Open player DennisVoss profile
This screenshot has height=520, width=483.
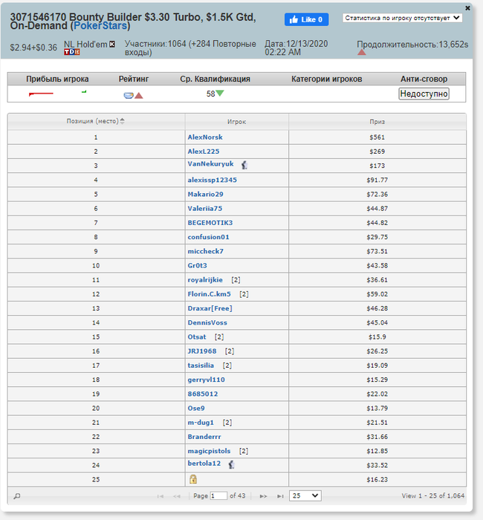(x=207, y=322)
